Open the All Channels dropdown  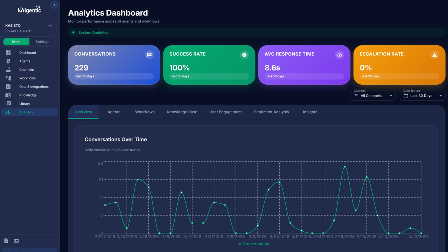(x=373, y=96)
